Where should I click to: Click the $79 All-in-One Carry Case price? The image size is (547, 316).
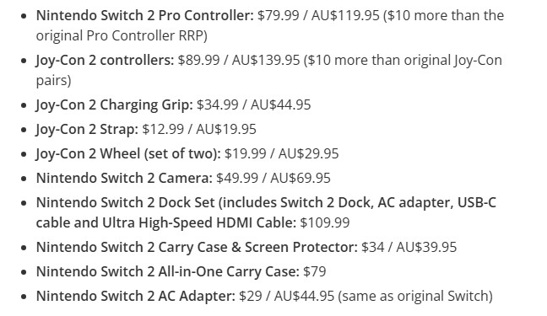point(314,271)
